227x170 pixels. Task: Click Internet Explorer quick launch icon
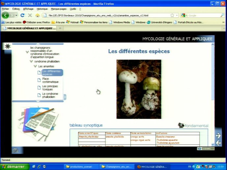pyautogui.click(x=39, y=167)
